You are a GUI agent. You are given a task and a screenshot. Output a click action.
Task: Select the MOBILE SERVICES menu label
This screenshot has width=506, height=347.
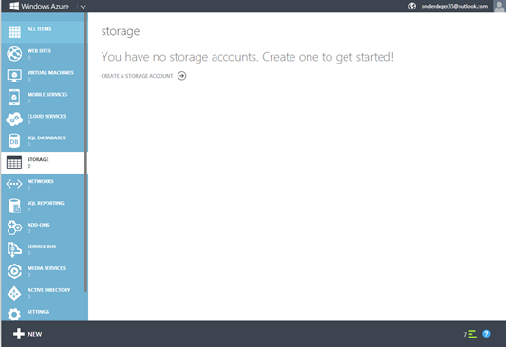[x=47, y=95]
